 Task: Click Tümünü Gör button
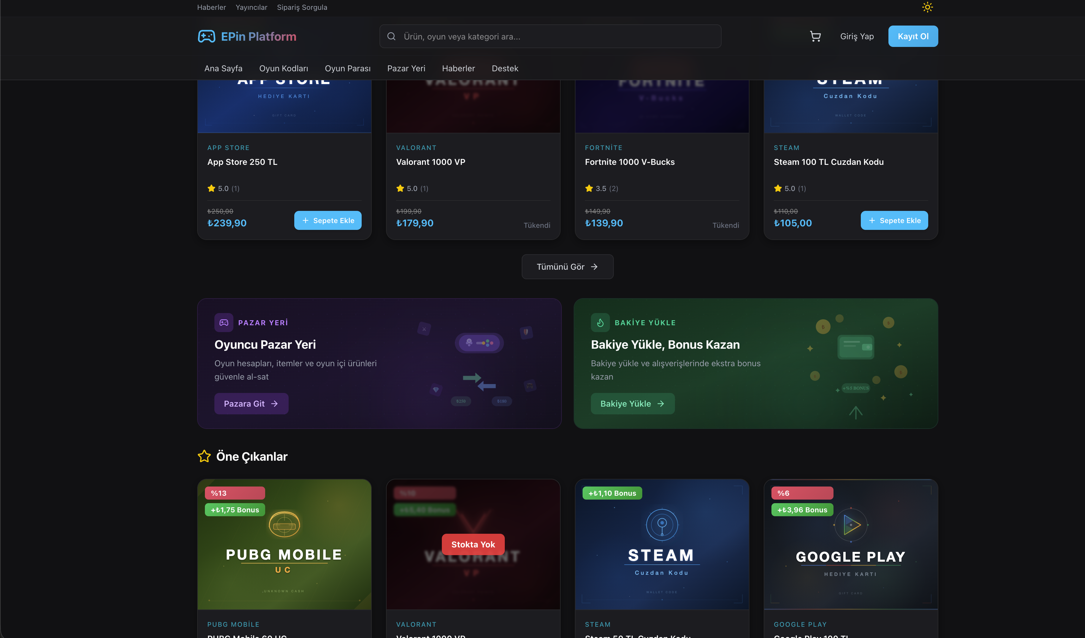click(567, 267)
